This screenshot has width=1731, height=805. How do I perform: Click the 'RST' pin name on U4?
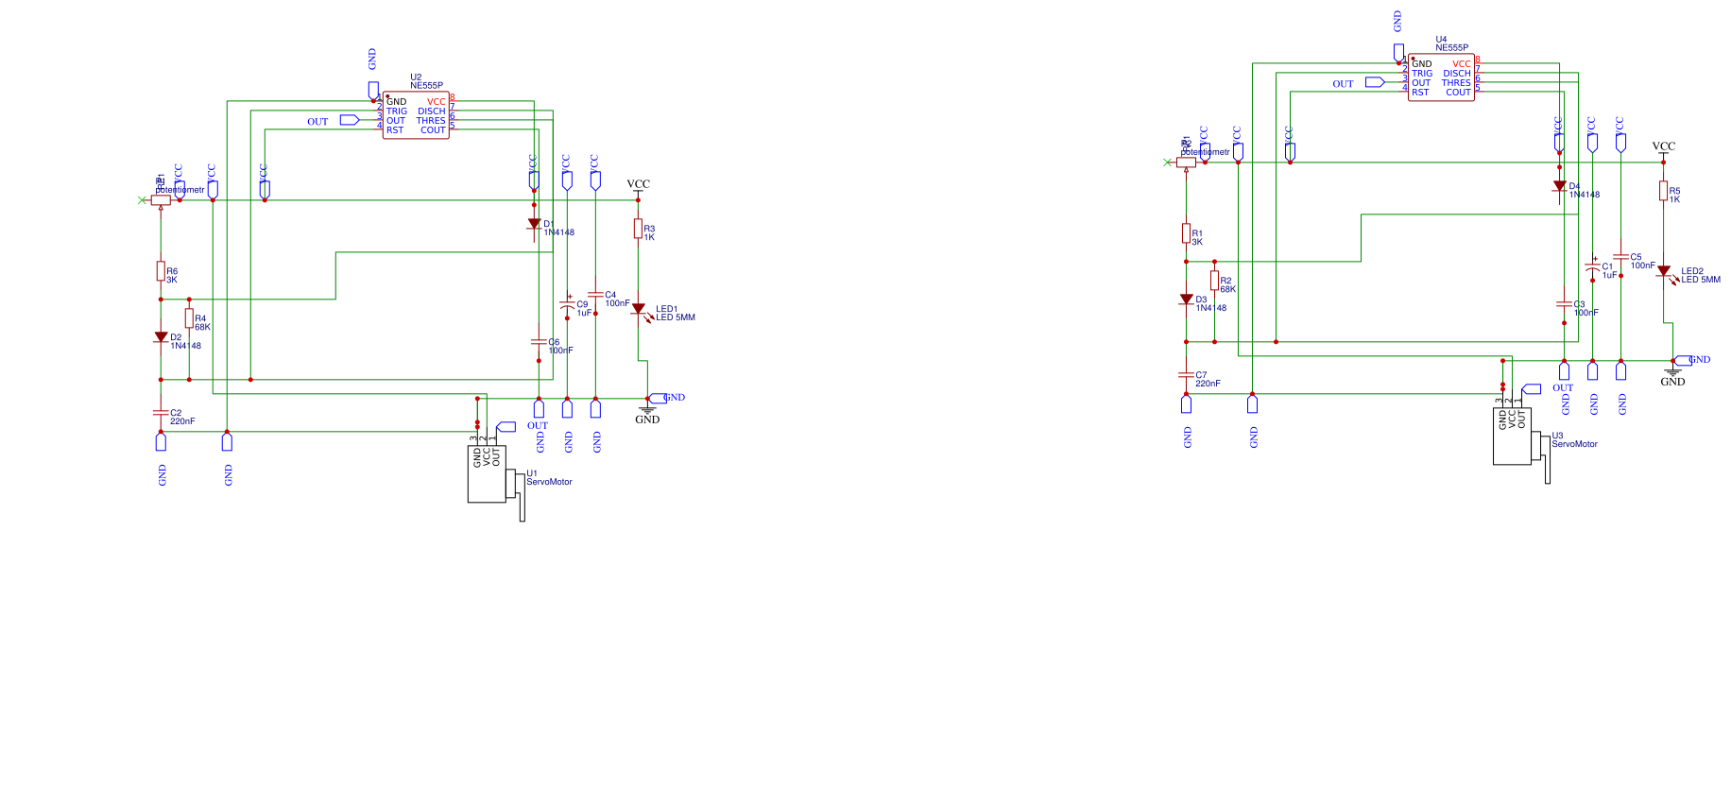(1420, 93)
